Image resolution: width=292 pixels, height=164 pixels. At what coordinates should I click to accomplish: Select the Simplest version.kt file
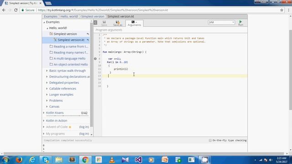pos(71,40)
